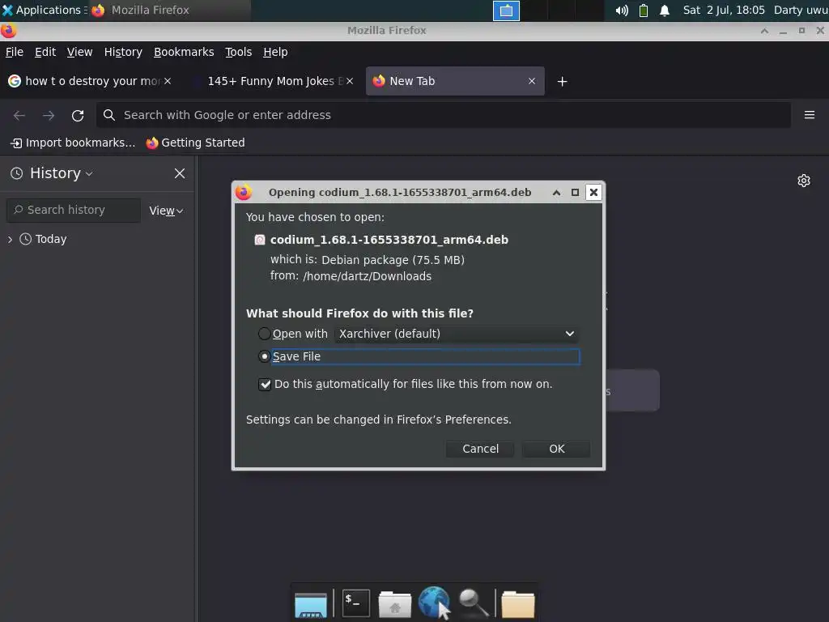Screen dimensions: 829x622
Task: Open the Help menu
Action: point(275,52)
